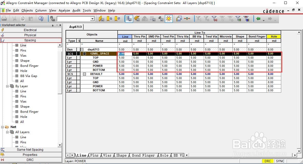Pin the Worksheet selector panel

point(53,25)
